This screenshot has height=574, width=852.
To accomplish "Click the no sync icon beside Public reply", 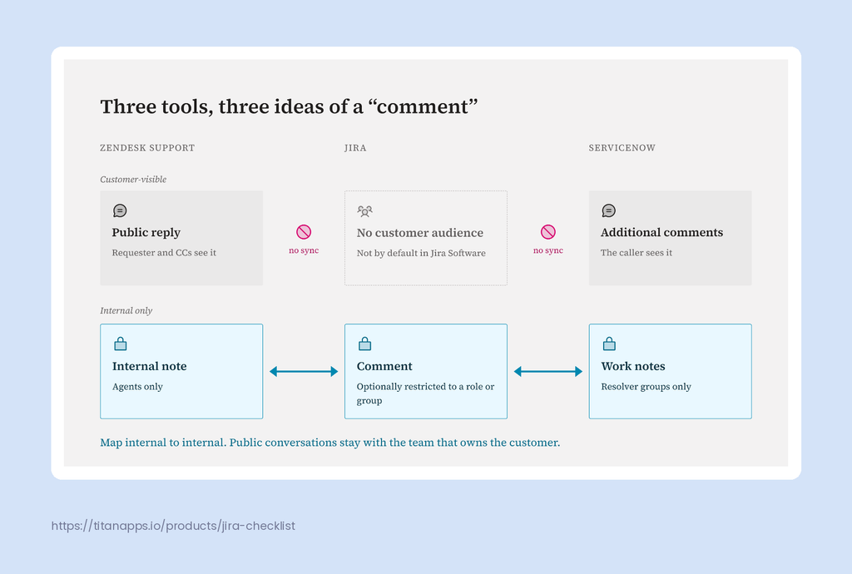I will tap(304, 232).
